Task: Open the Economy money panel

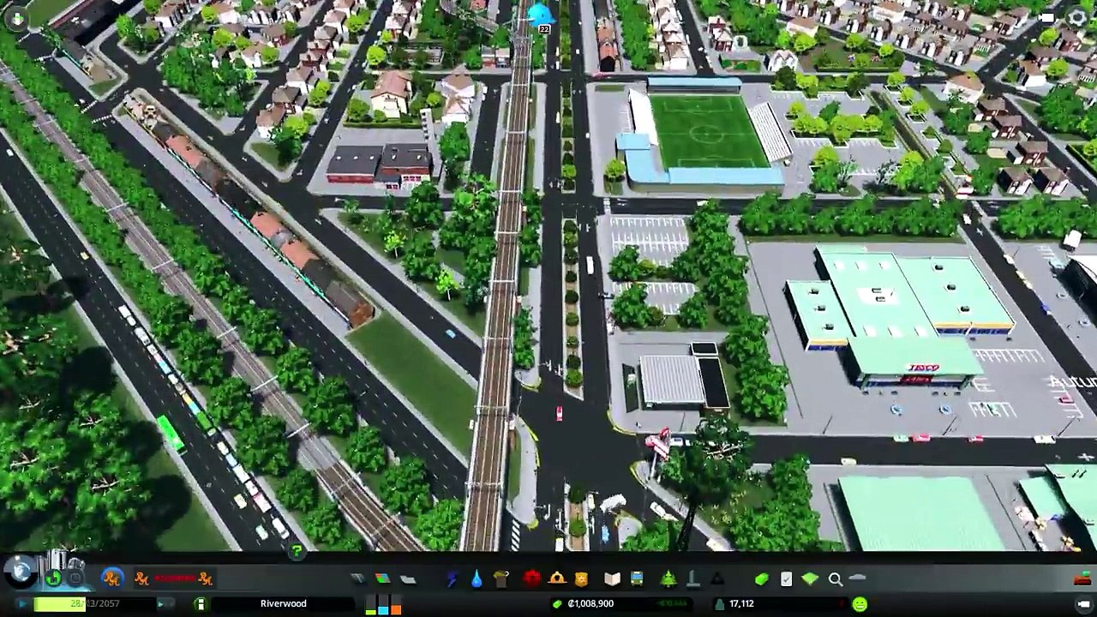Action: tap(761, 579)
